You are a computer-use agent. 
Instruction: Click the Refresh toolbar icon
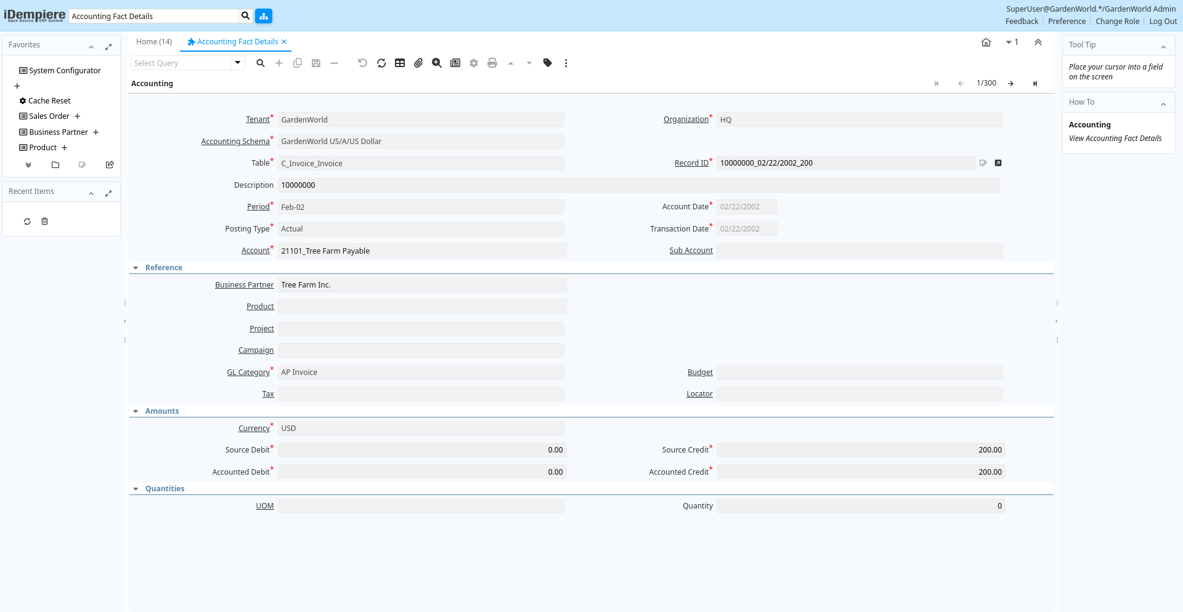tap(381, 63)
